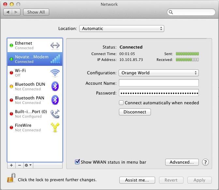Click the Wi-Fi signal icon in sidebar

click(x=55, y=73)
